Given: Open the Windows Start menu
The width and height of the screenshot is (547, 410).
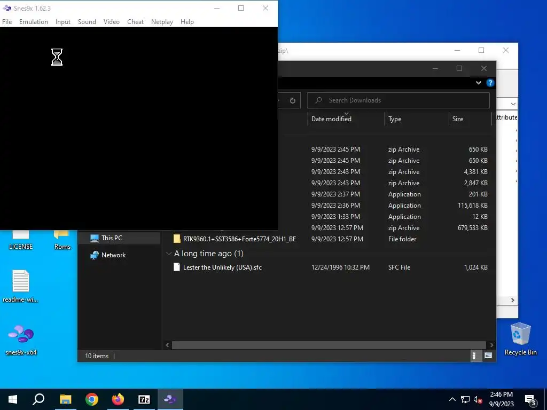Looking at the screenshot, I should 13,399.
